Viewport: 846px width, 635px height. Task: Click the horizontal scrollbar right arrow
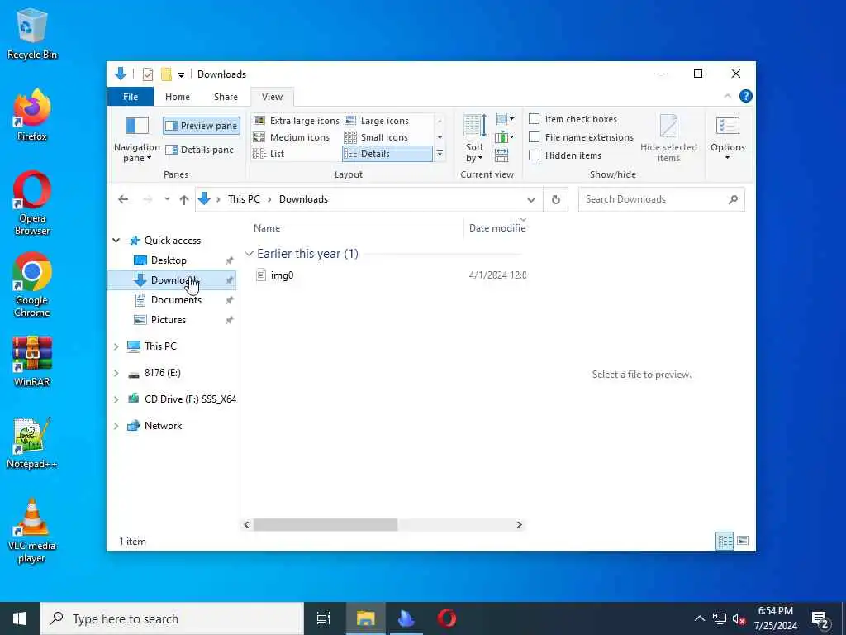coord(519,524)
